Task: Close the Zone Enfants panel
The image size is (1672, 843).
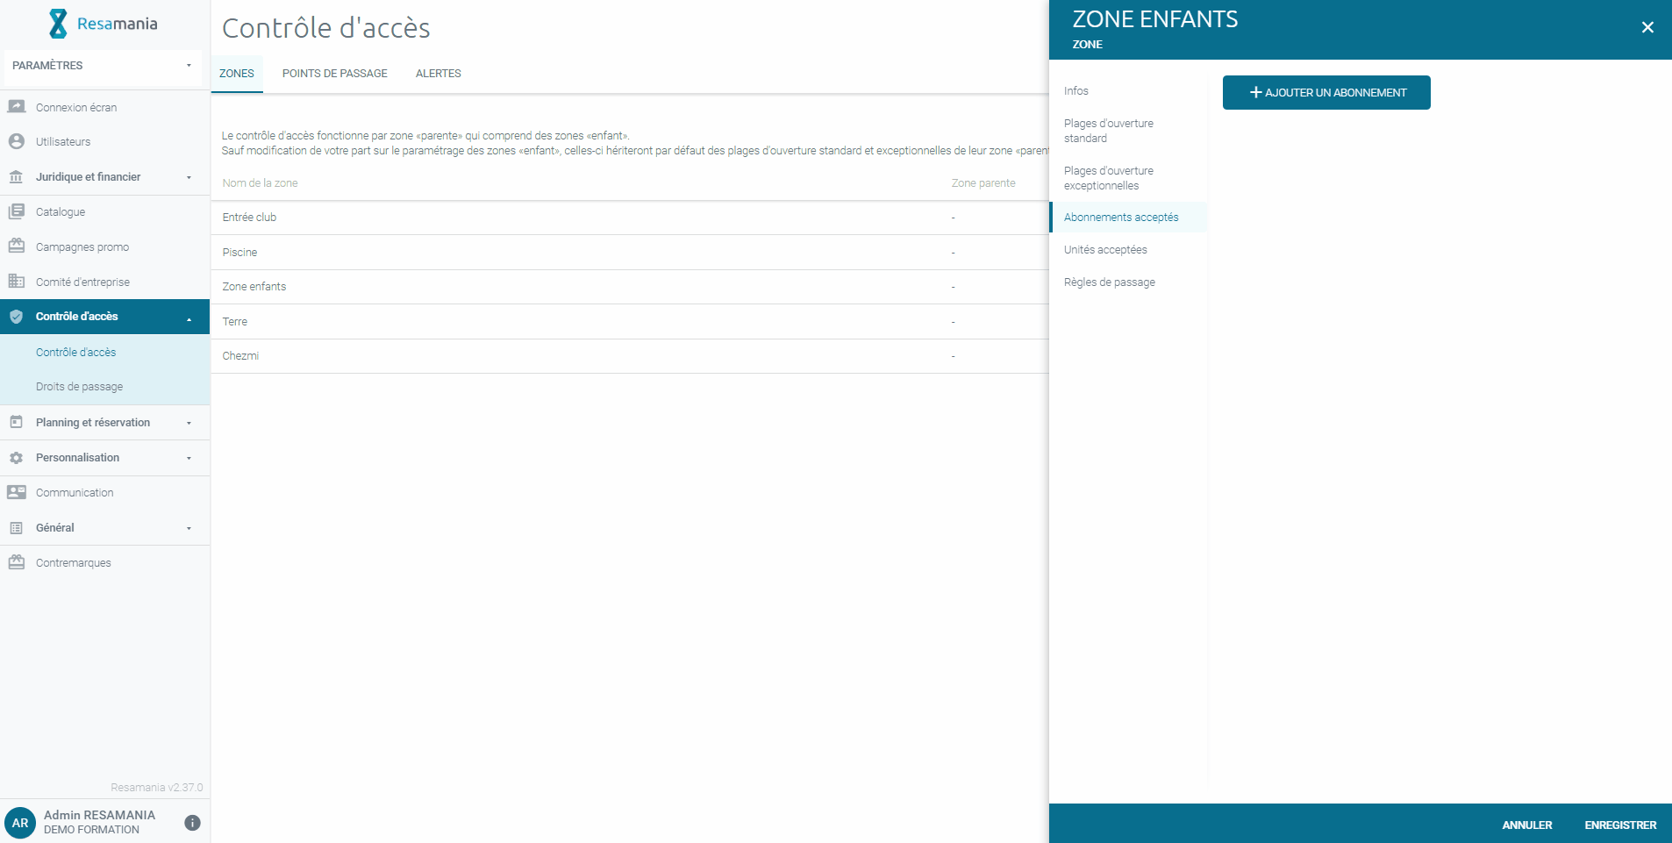Action: [x=1647, y=27]
